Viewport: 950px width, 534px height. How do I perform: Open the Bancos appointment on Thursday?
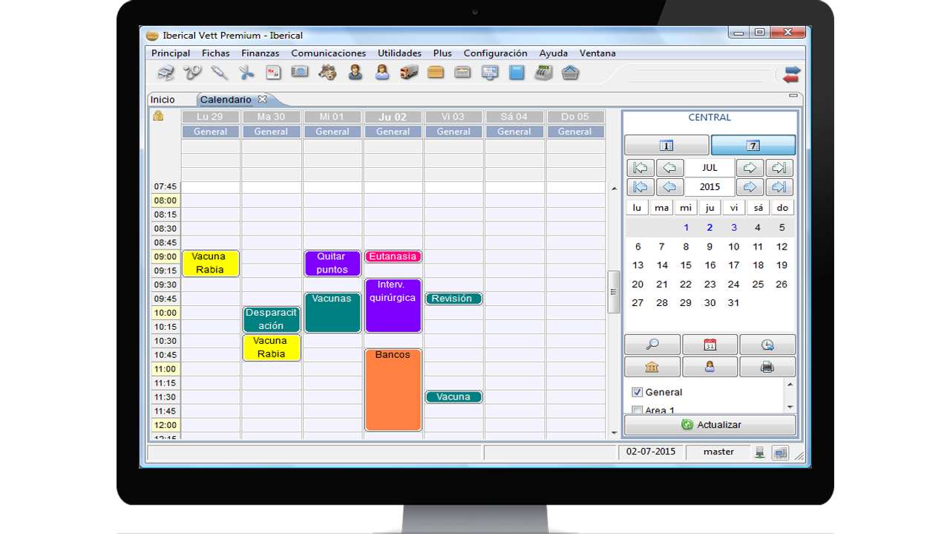click(x=393, y=390)
